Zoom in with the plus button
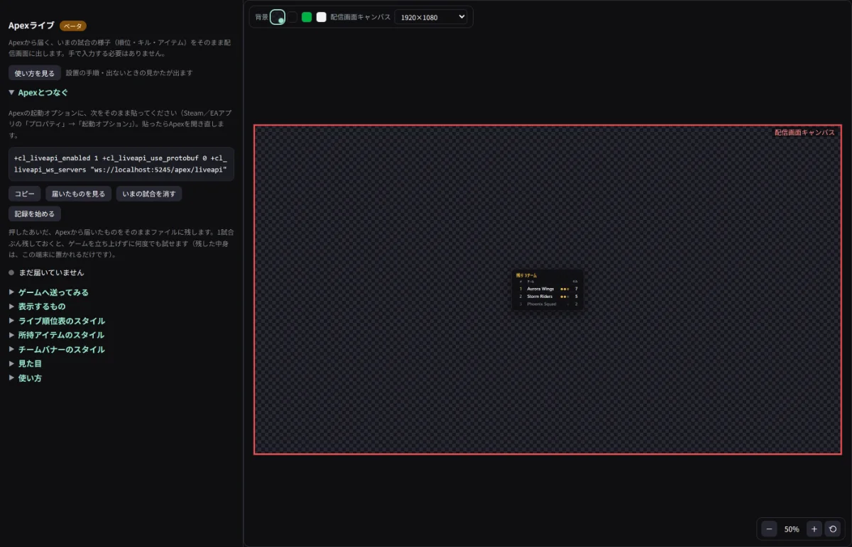Image resolution: width=852 pixels, height=547 pixels. [814, 529]
